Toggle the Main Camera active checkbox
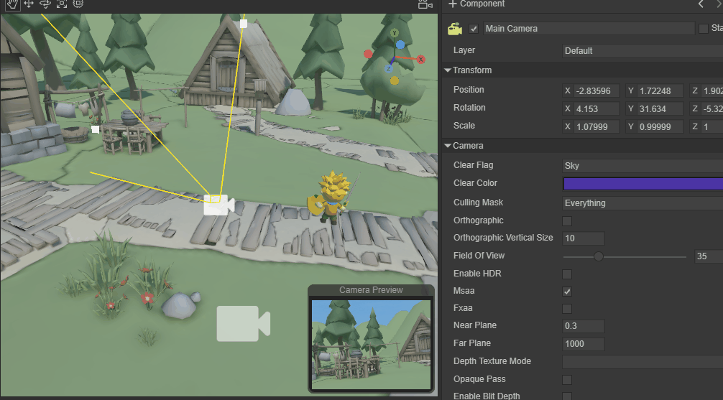The height and width of the screenshot is (400, 723). tap(474, 29)
